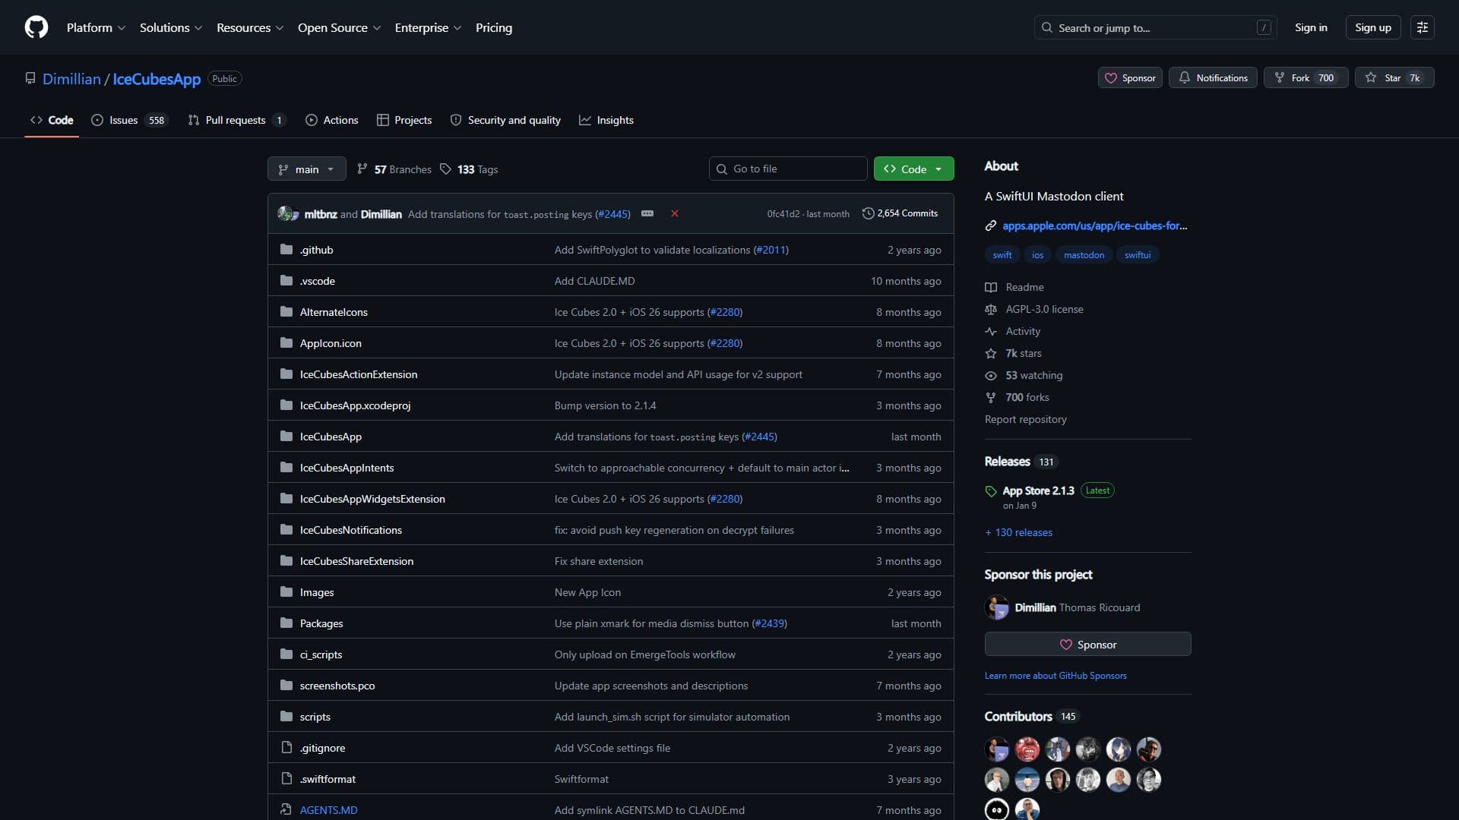Screen dimensions: 1459x820
Task: Click the eye icon beside 53 watching
Action: [x=991, y=375]
